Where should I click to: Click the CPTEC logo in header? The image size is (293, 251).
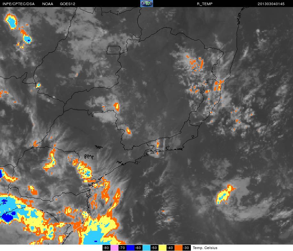point(147,4)
